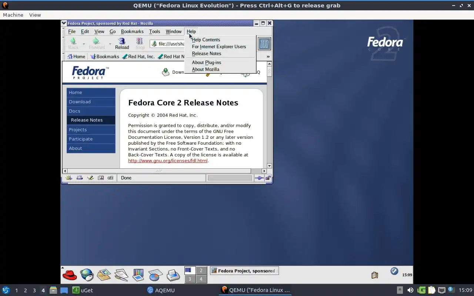Open the Home bookmark in personal toolbar

coord(77,57)
